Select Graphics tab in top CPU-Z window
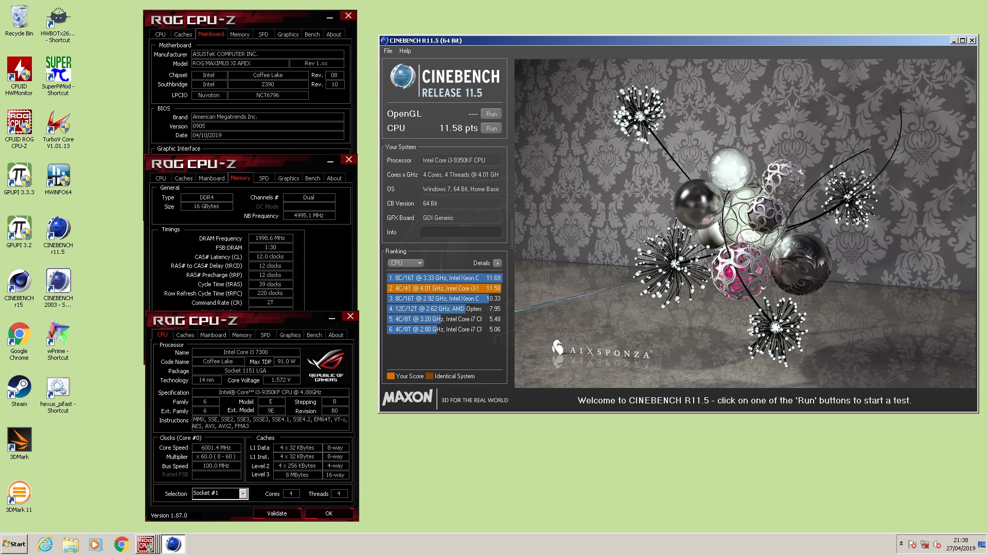The image size is (988, 555). pos(288,34)
